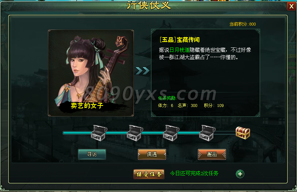Click the 今日还可完成2次任务 text
This screenshot has width=297, height=192.
click(194, 173)
